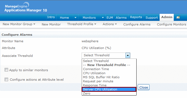Image resolution: width=187 pixels, height=98 pixels.
Task: Click the websphere monitor name value
Action: point(90,41)
